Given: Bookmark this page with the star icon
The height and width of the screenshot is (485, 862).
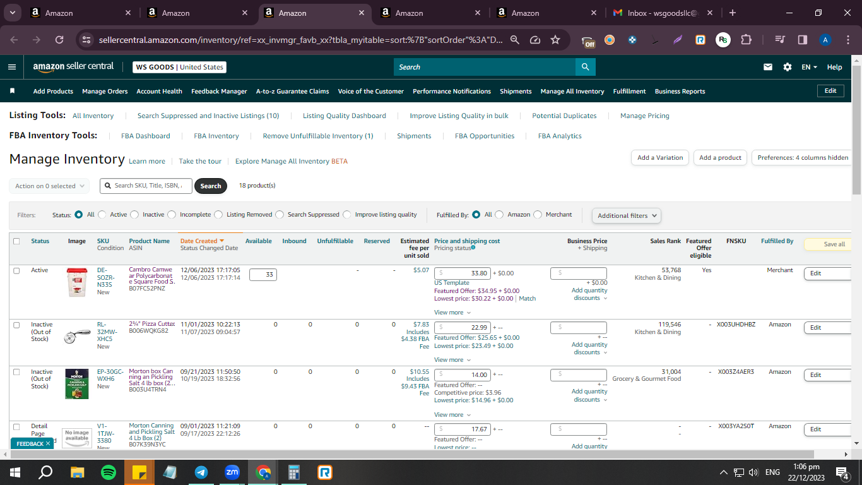Looking at the screenshot, I should [x=555, y=40].
